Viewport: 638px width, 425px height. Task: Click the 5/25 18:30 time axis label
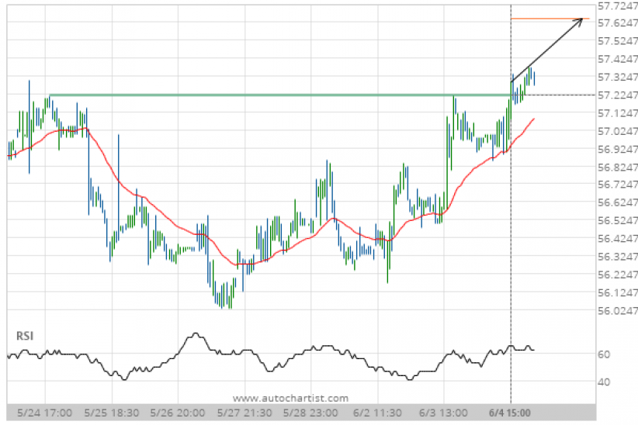tap(112, 413)
